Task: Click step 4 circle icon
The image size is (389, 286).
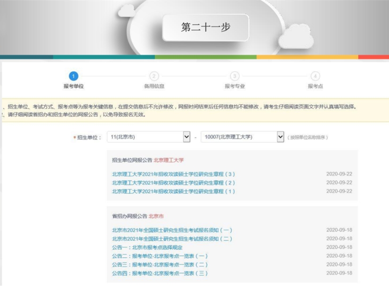Action: tap(315, 76)
